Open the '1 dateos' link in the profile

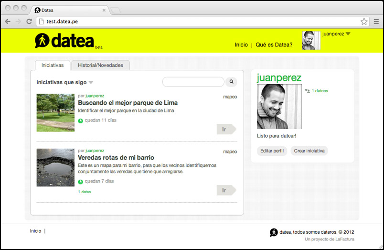tap(320, 91)
